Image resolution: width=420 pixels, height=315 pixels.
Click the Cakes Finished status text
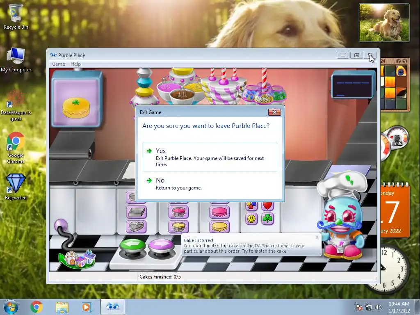pos(160,277)
